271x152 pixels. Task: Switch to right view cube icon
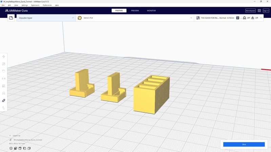click(29, 148)
